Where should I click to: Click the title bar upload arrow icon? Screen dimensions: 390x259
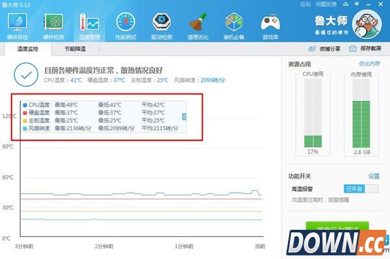(346, 4)
